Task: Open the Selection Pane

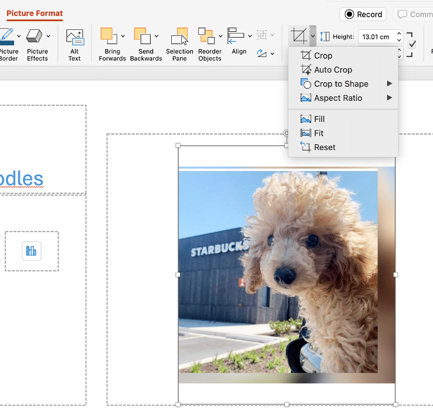Action: click(x=179, y=37)
